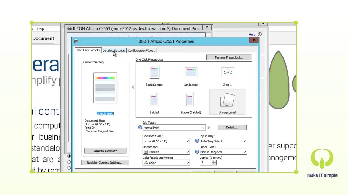Switch to the Detailed Settings tab
The width and height of the screenshot is (348, 195).
pos(114,51)
